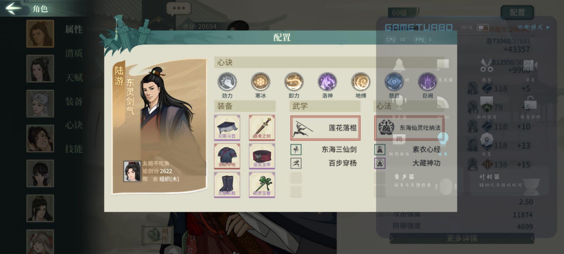Go back with the arrow icon
Viewport: 564px width, 254px height.
[13, 8]
